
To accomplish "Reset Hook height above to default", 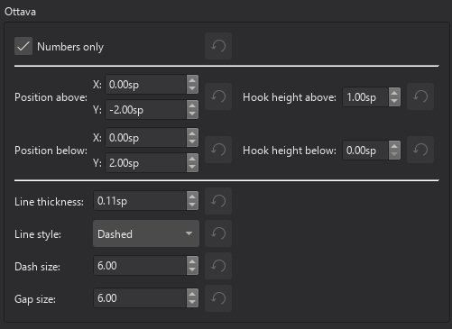I will click(420, 96).
